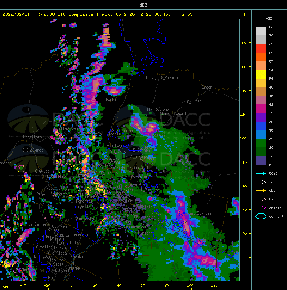The image size is (287, 290).
Task: Click the dBZ heading above the color scale
Action: (x=269, y=19)
